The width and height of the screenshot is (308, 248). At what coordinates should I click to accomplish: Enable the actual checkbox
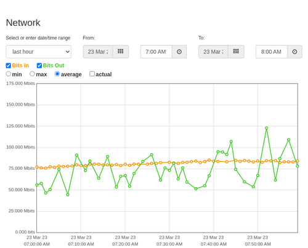[x=92, y=74]
